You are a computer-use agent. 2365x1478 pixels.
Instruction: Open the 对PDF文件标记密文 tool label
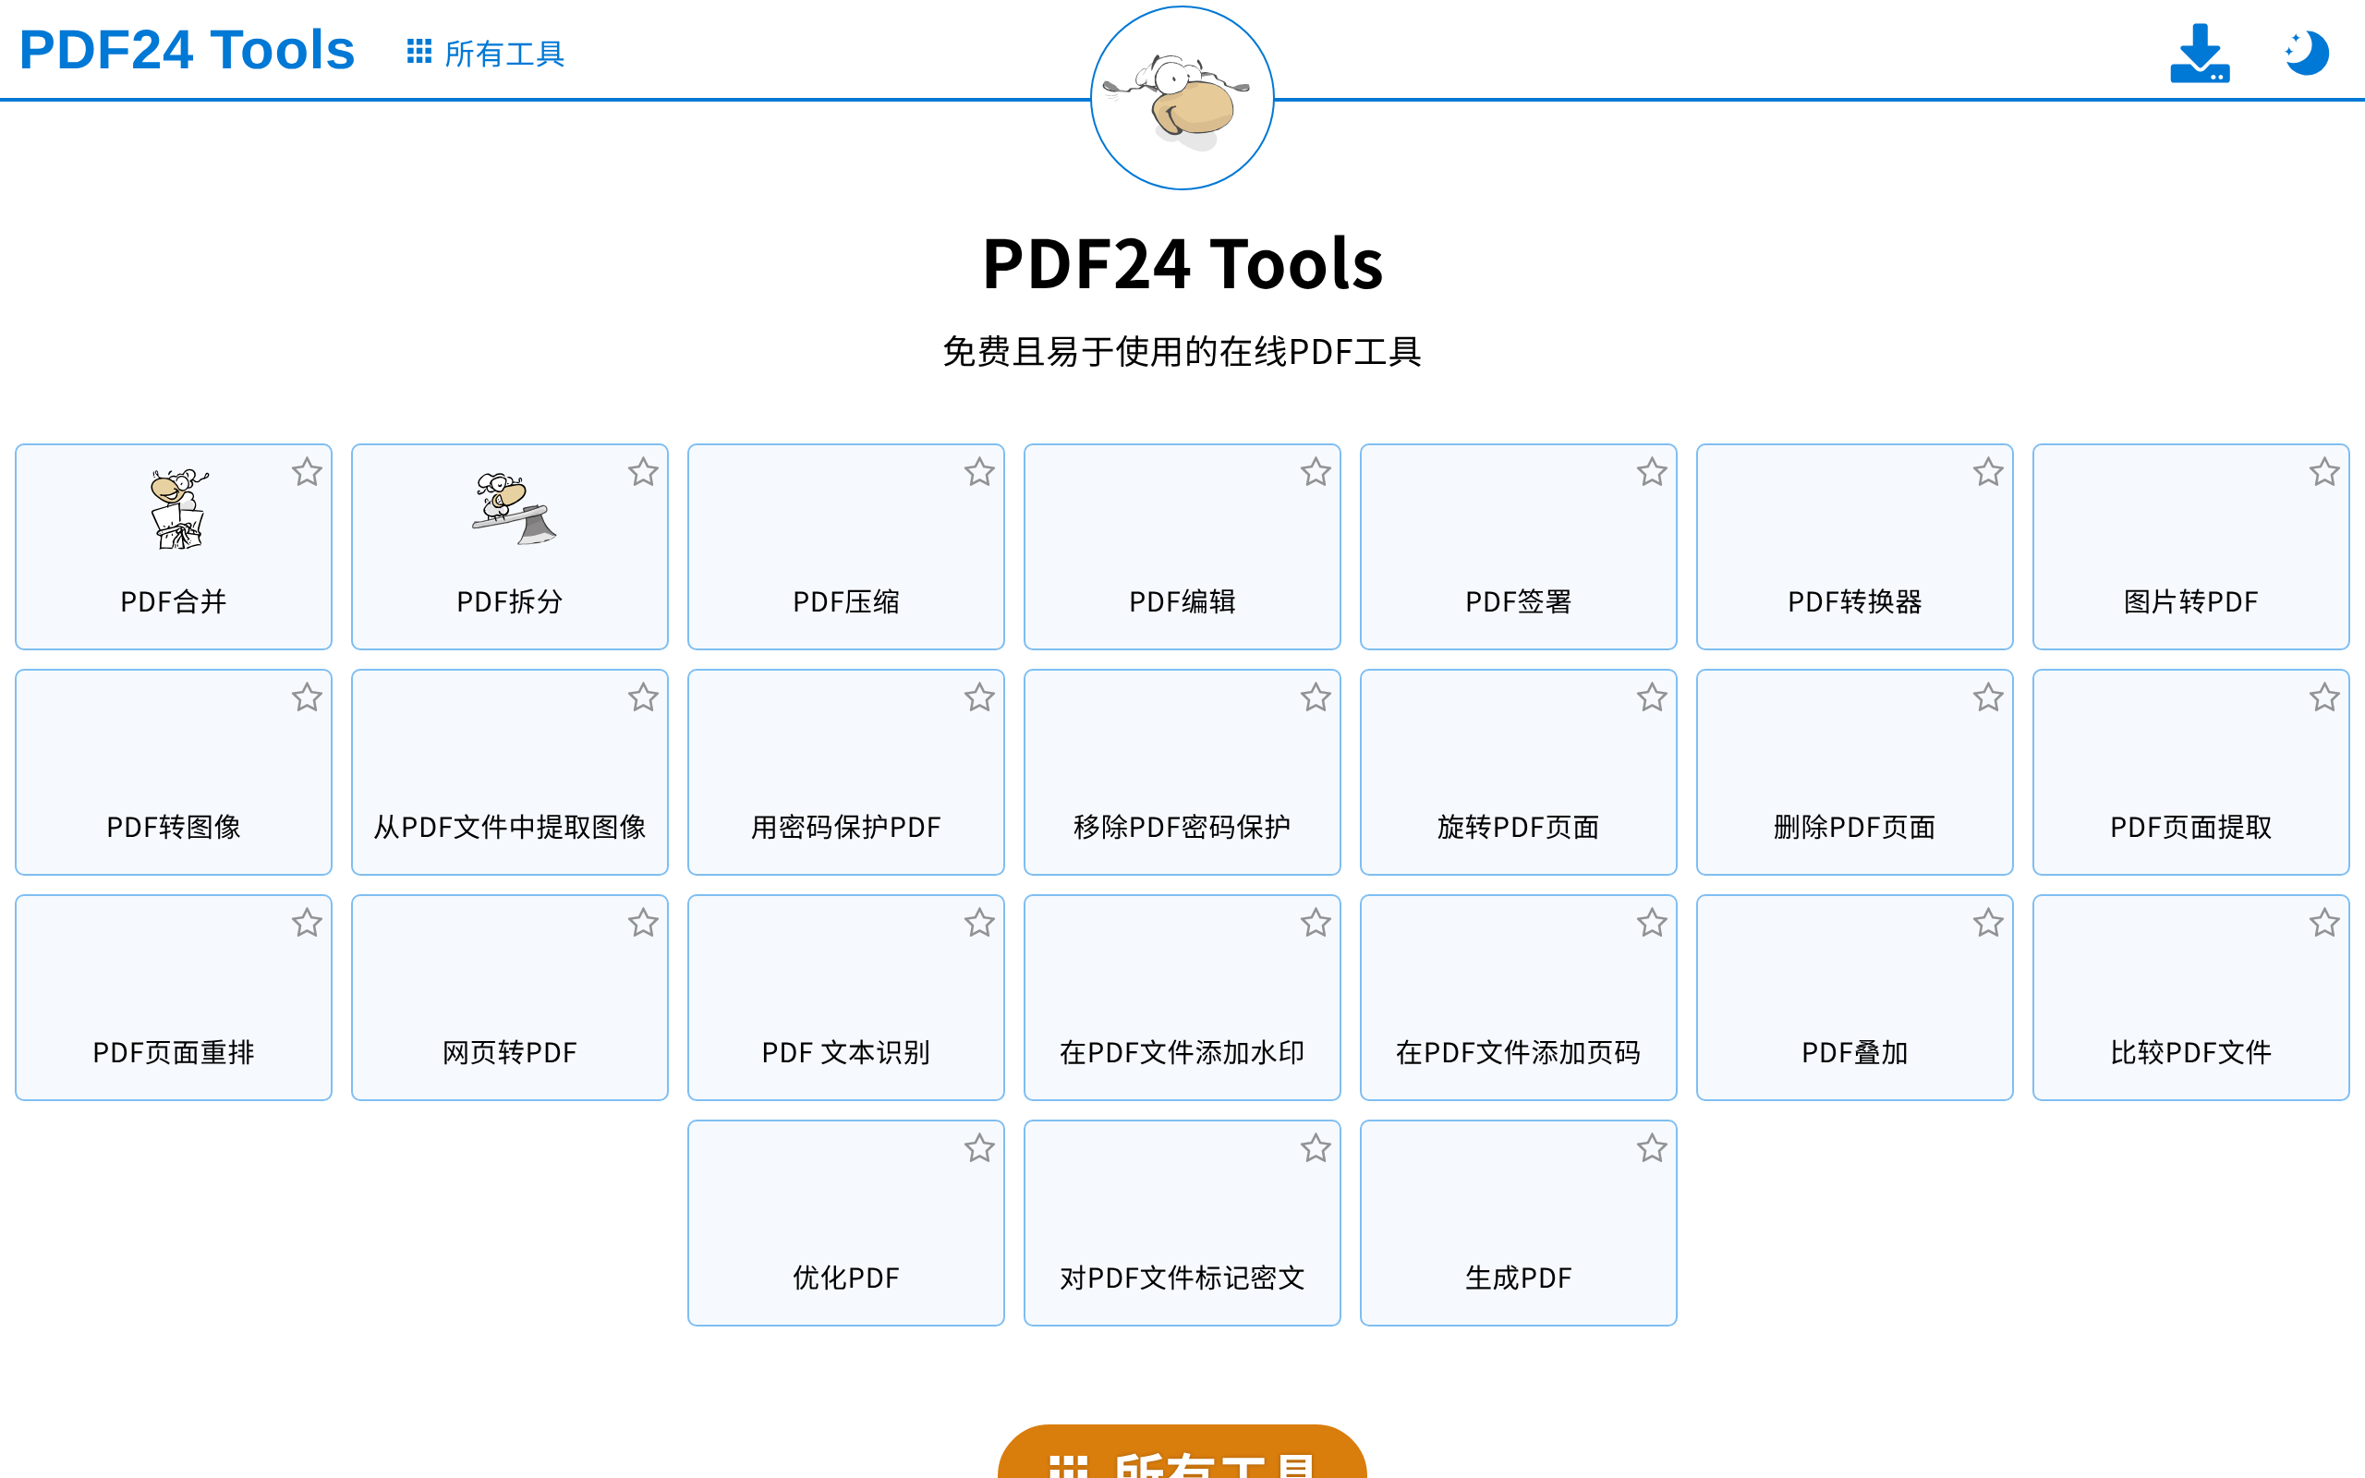1182,1278
